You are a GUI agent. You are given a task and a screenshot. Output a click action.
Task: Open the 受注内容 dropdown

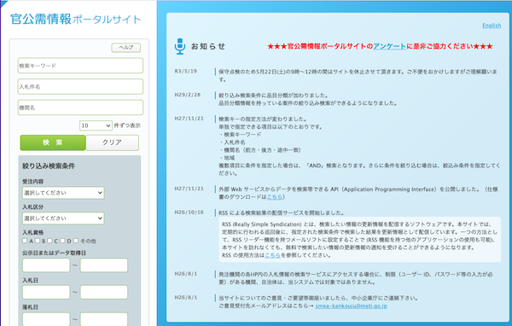pos(63,193)
